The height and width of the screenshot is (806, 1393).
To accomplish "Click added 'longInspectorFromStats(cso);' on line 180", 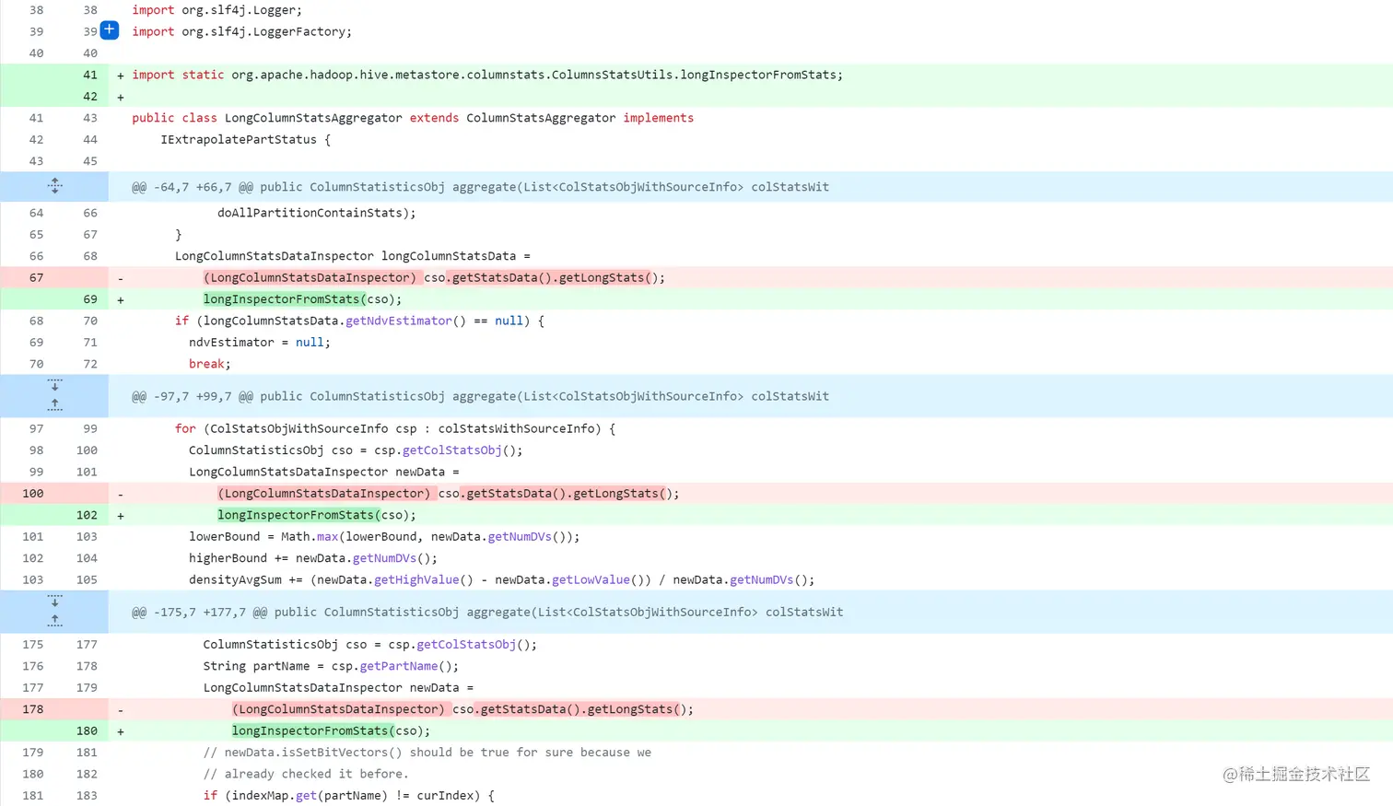I will 331,730.
